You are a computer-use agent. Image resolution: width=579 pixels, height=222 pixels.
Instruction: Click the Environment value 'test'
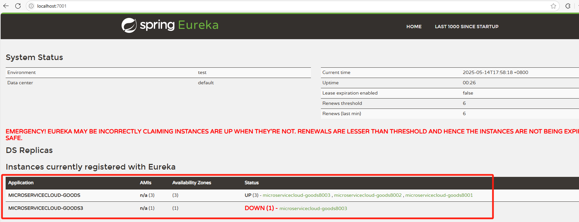202,72
